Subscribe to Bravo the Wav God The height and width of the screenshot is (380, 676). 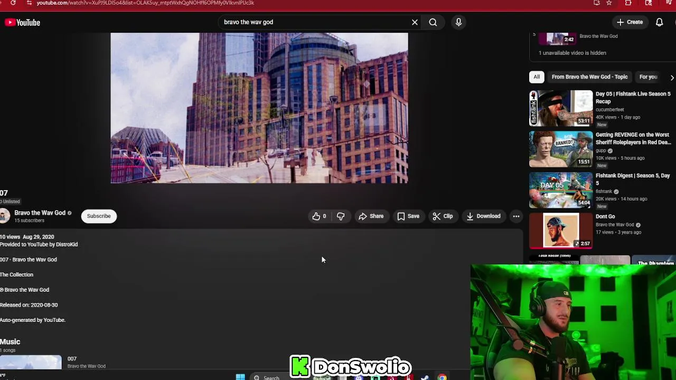click(99, 216)
